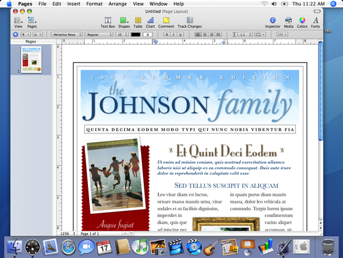The height and width of the screenshot is (258, 343).
Task: Open the Media browser
Action: tap(289, 22)
